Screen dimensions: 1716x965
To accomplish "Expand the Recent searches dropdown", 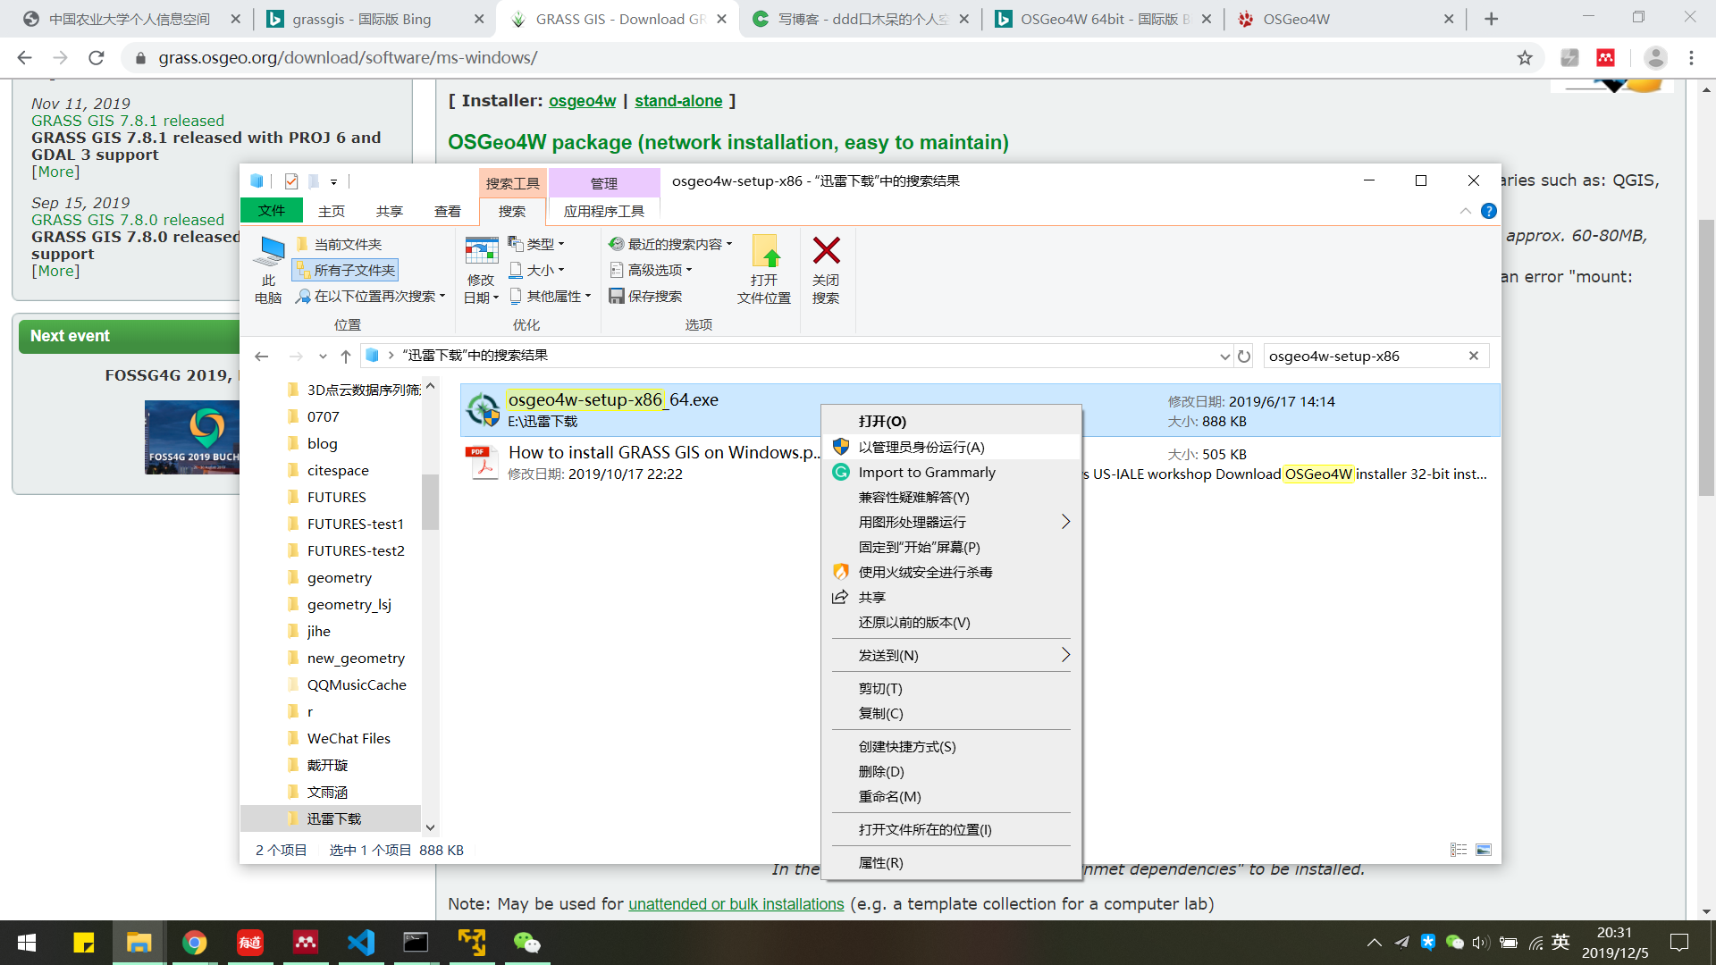I will (671, 244).
